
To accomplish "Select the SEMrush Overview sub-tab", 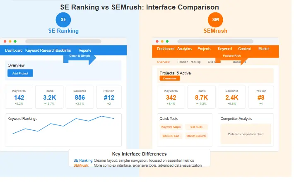I will click(163, 62).
